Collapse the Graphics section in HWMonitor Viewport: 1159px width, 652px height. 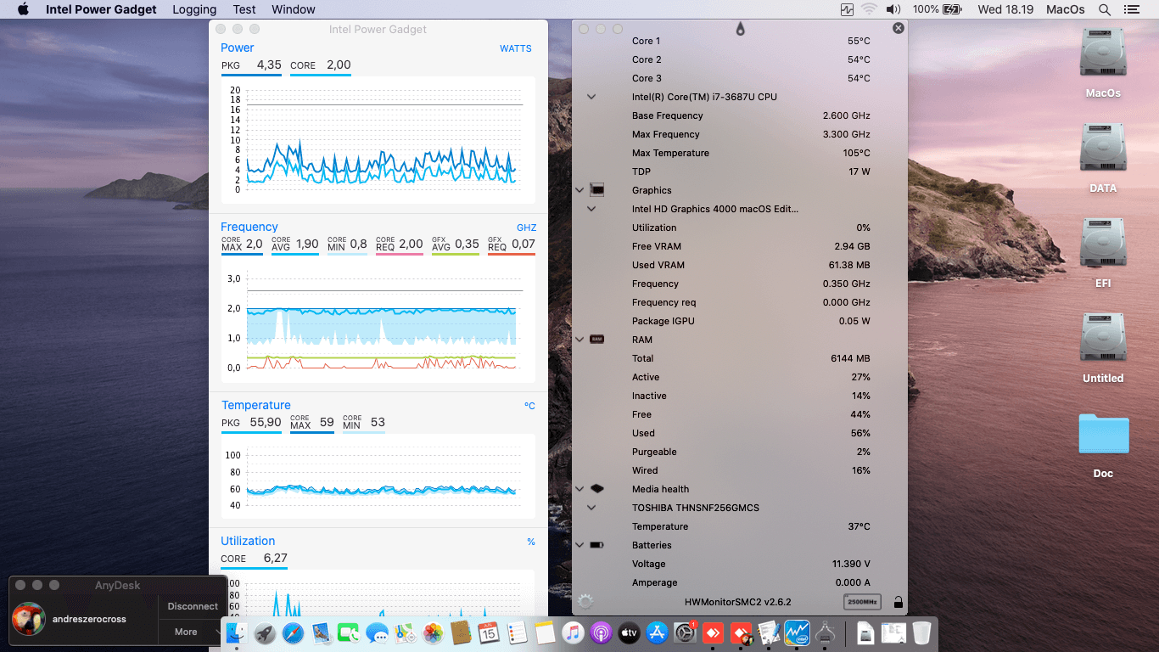pos(579,190)
